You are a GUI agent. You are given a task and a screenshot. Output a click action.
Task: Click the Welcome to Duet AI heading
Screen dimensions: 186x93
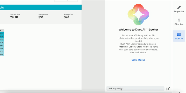(138, 30)
